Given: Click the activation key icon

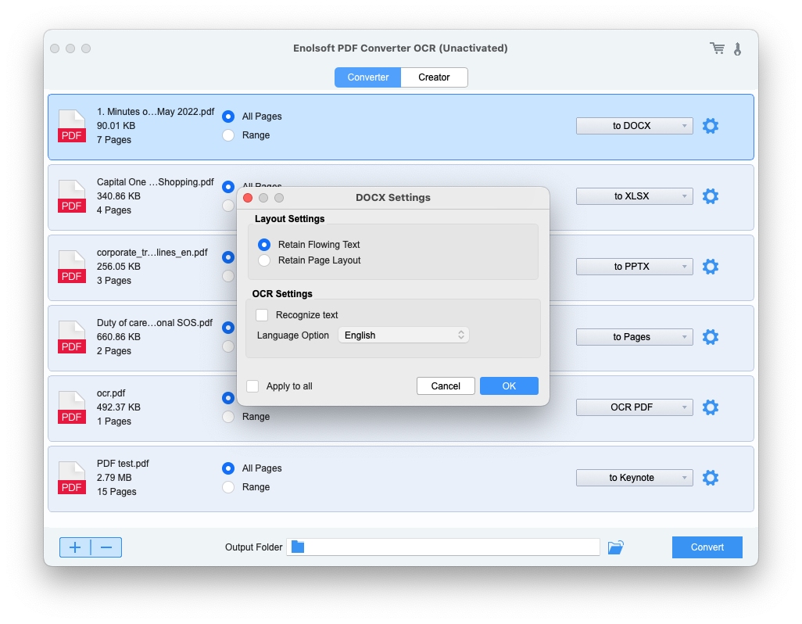Looking at the screenshot, I should click(737, 48).
